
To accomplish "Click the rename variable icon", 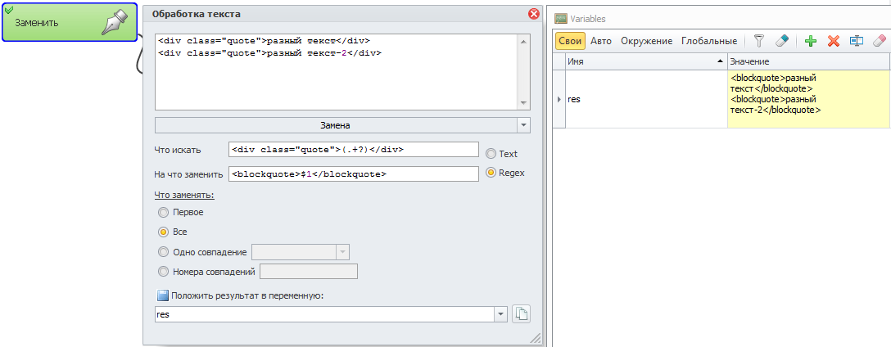I will tap(857, 41).
